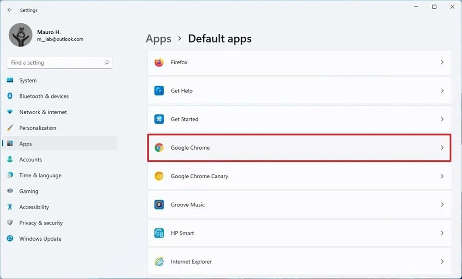Open Bluetooth & devices category
Viewport: 462px width, 279px height.
(60, 96)
